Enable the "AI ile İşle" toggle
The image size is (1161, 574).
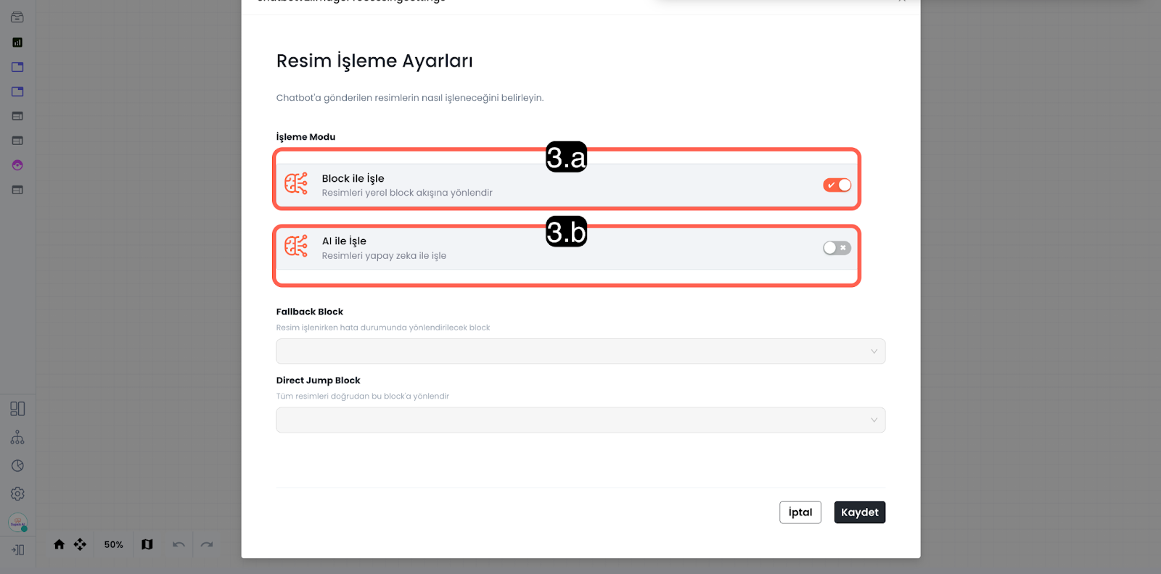coord(837,248)
